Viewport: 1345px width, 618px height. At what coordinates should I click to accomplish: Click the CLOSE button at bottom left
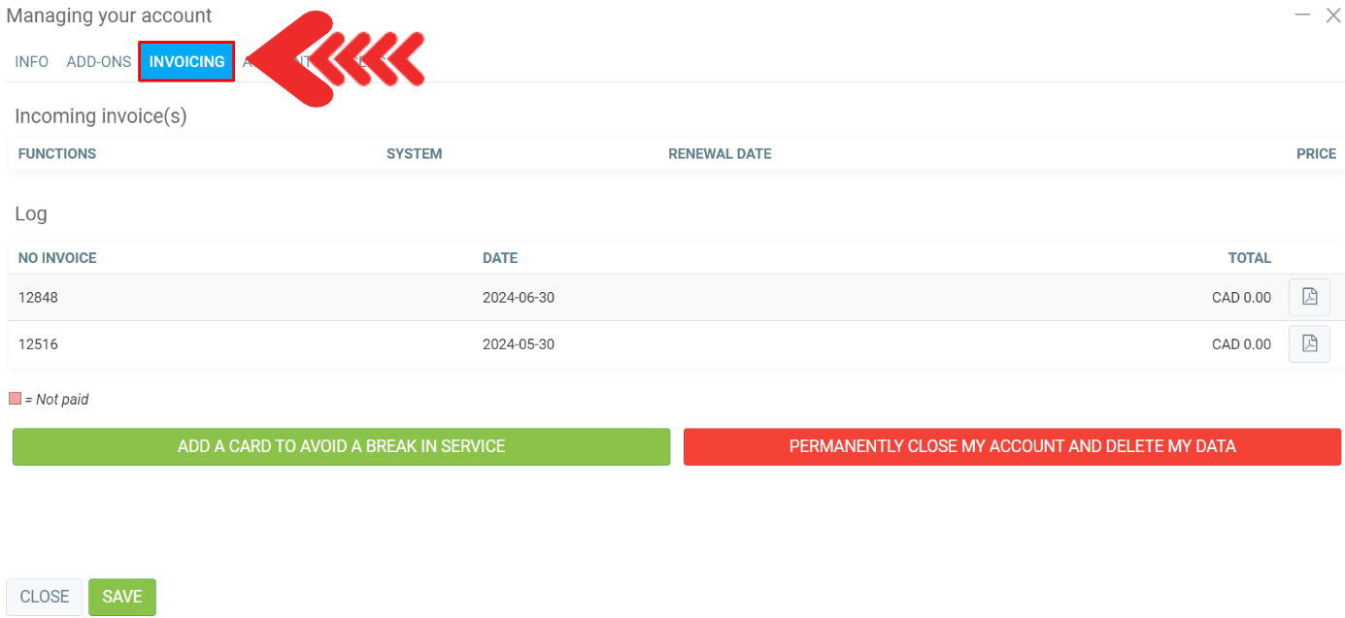tap(45, 597)
